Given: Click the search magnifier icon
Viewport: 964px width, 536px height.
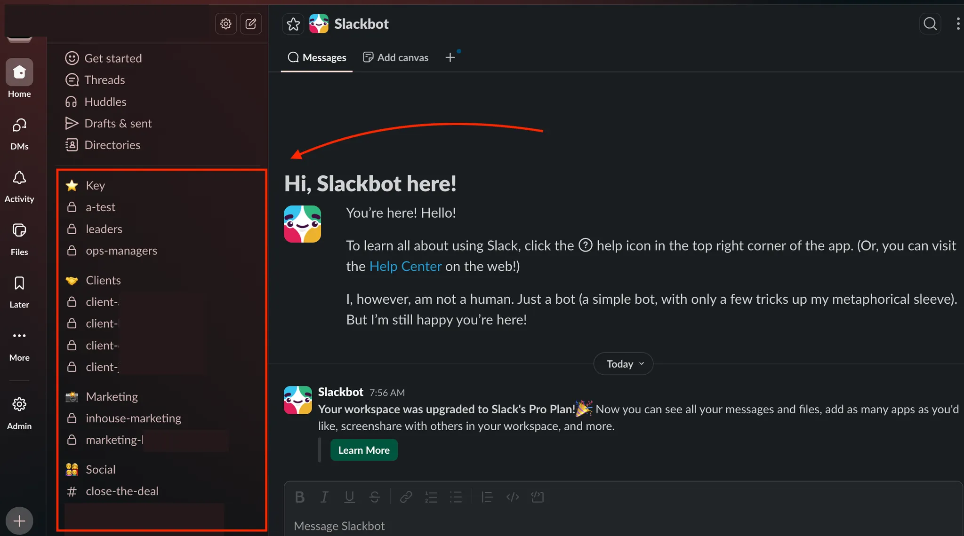Looking at the screenshot, I should point(930,24).
